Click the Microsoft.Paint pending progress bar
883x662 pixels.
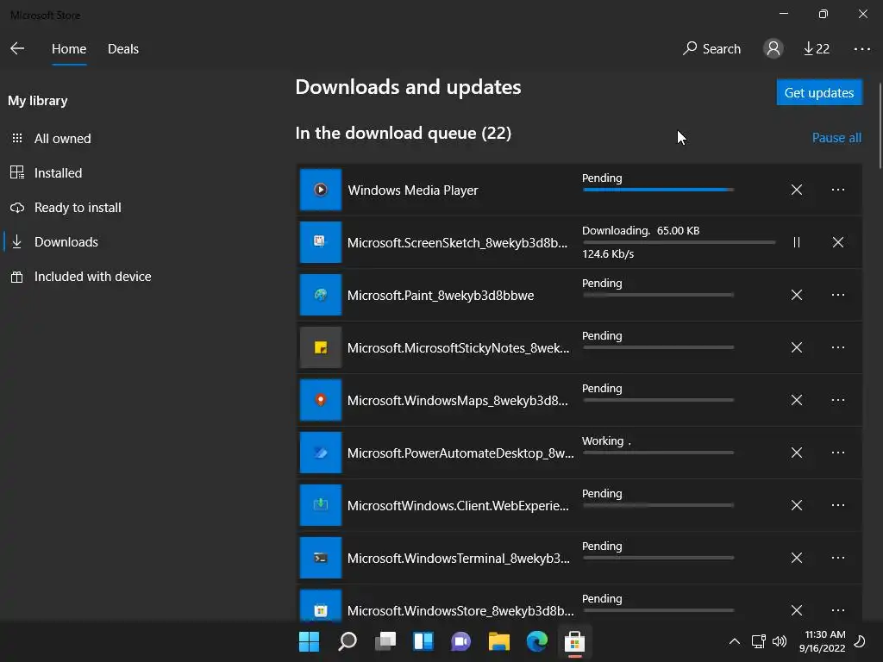pyautogui.click(x=658, y=295)
